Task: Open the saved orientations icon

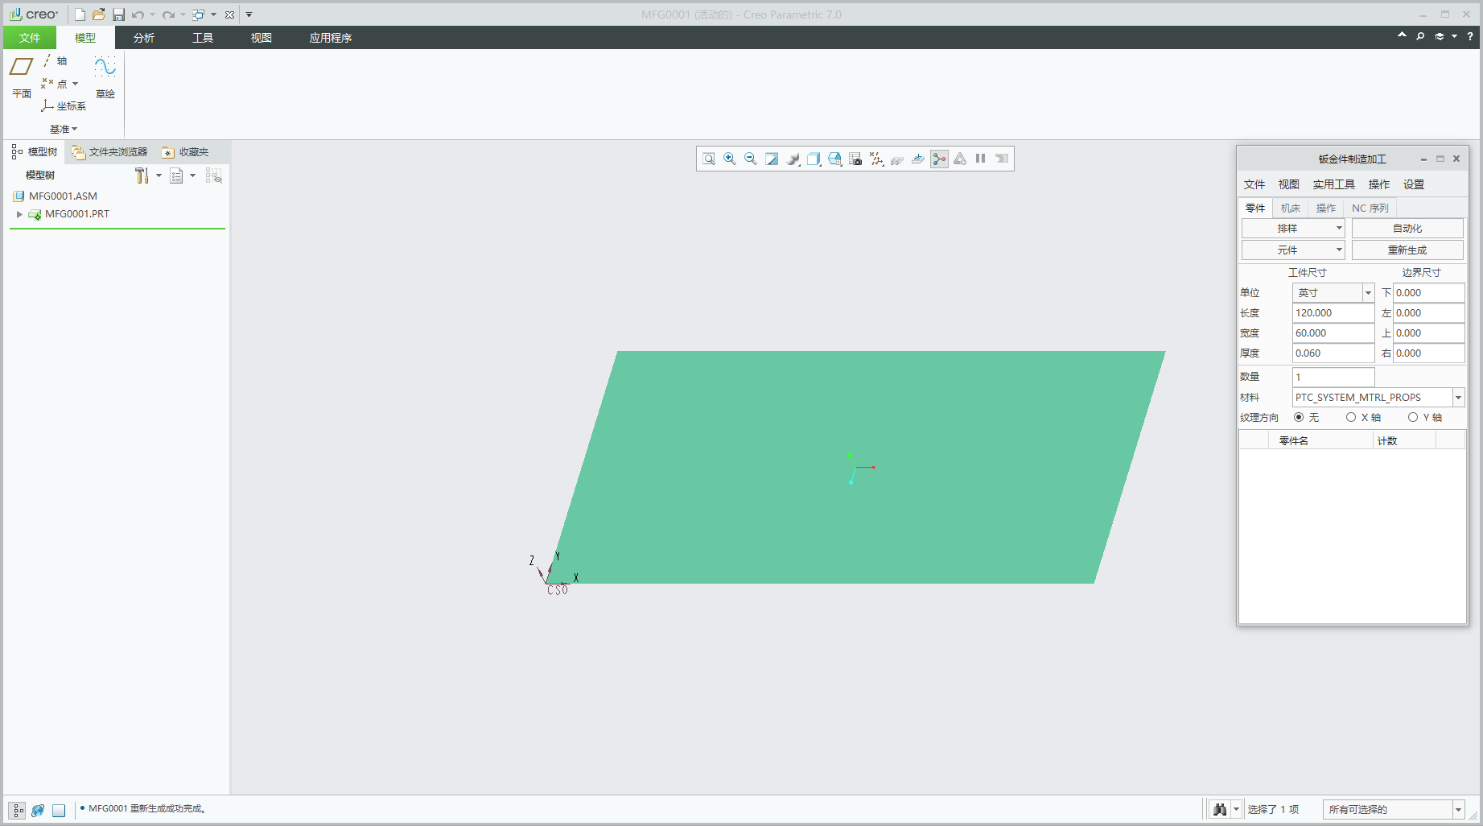Action: (x=834, y=159)
